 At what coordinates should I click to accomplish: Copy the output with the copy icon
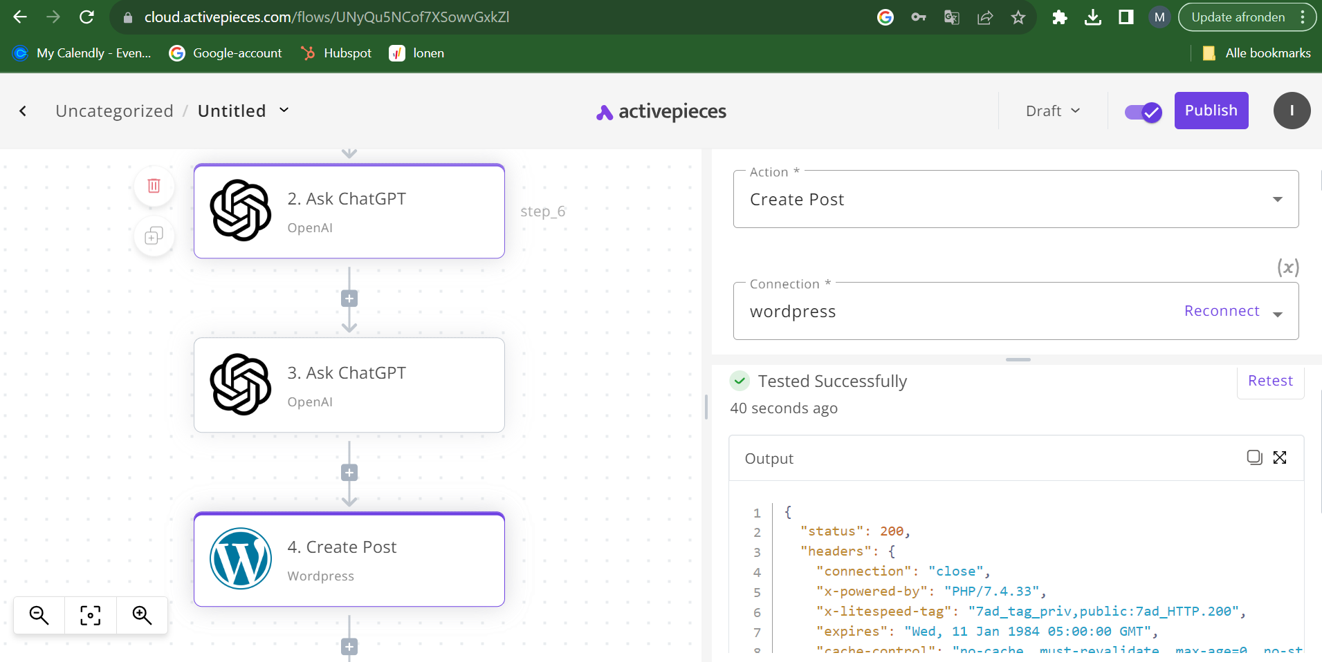pyautogui.click(x=1254, y=457)
